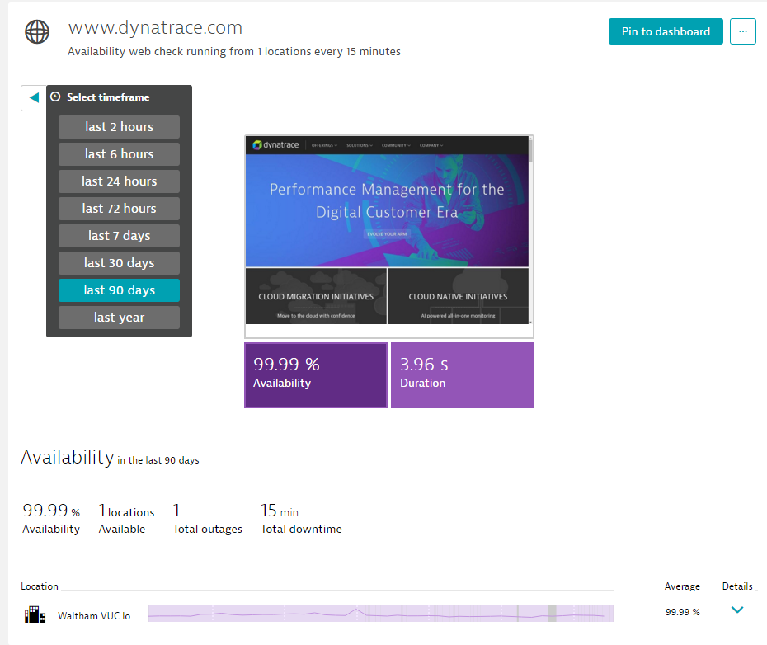Click the Select timeframe heading
This screenshot has width=767, height=645.
pos(108,97)
